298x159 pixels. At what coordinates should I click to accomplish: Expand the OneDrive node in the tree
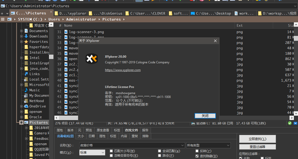point(22,106)
